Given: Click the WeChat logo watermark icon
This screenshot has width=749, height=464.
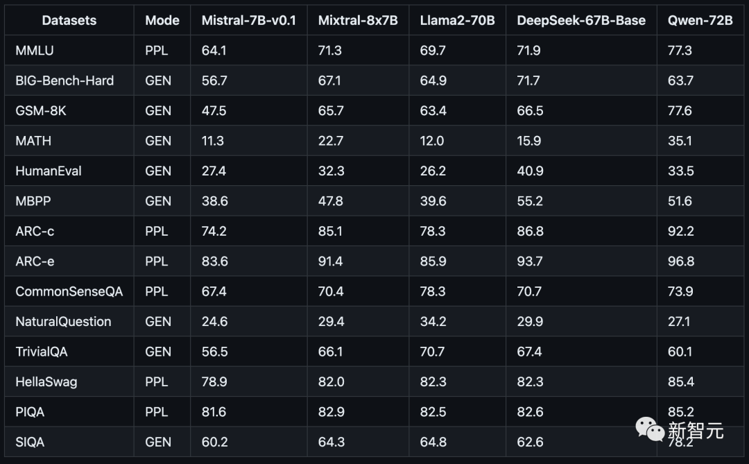Looking at the screenshot, I should coord(649,430).
